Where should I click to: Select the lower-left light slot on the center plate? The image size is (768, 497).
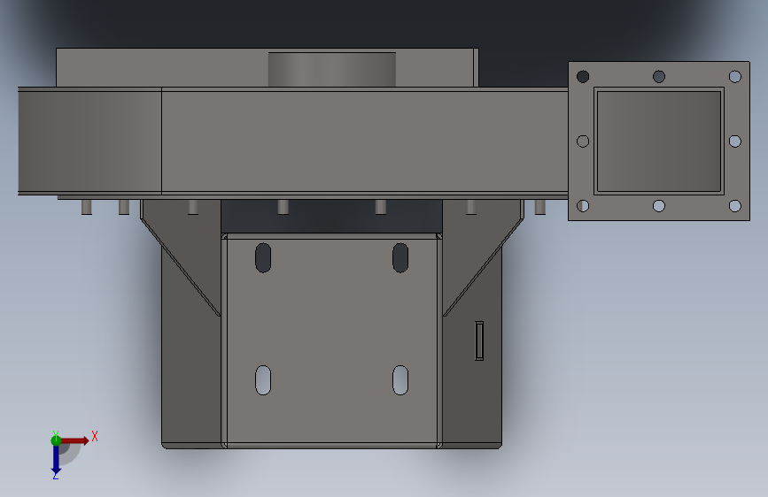coord(263,379)
